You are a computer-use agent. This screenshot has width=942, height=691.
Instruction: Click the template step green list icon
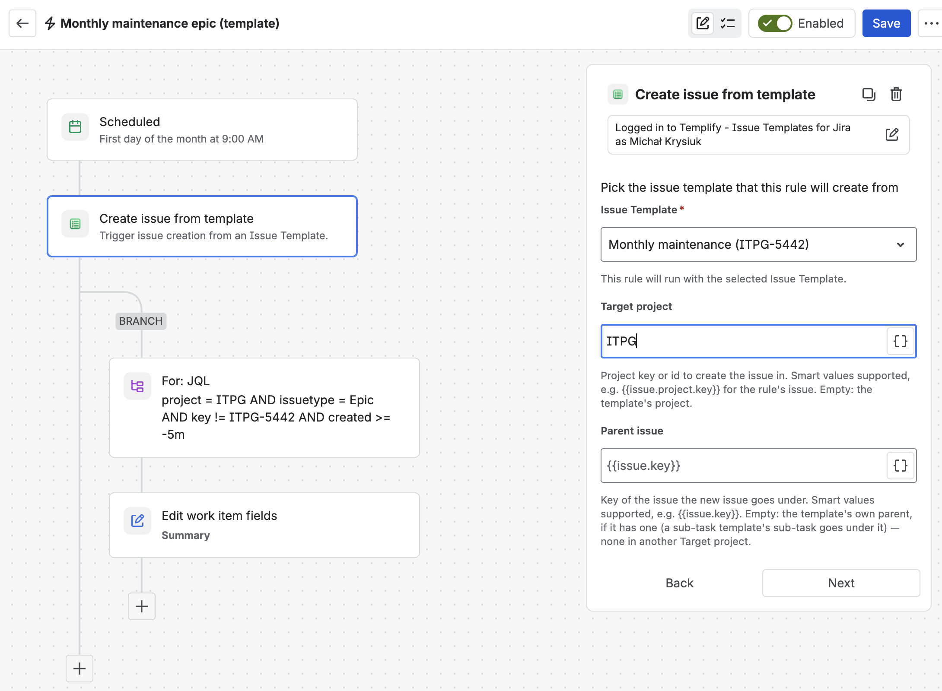coord(75,224)
